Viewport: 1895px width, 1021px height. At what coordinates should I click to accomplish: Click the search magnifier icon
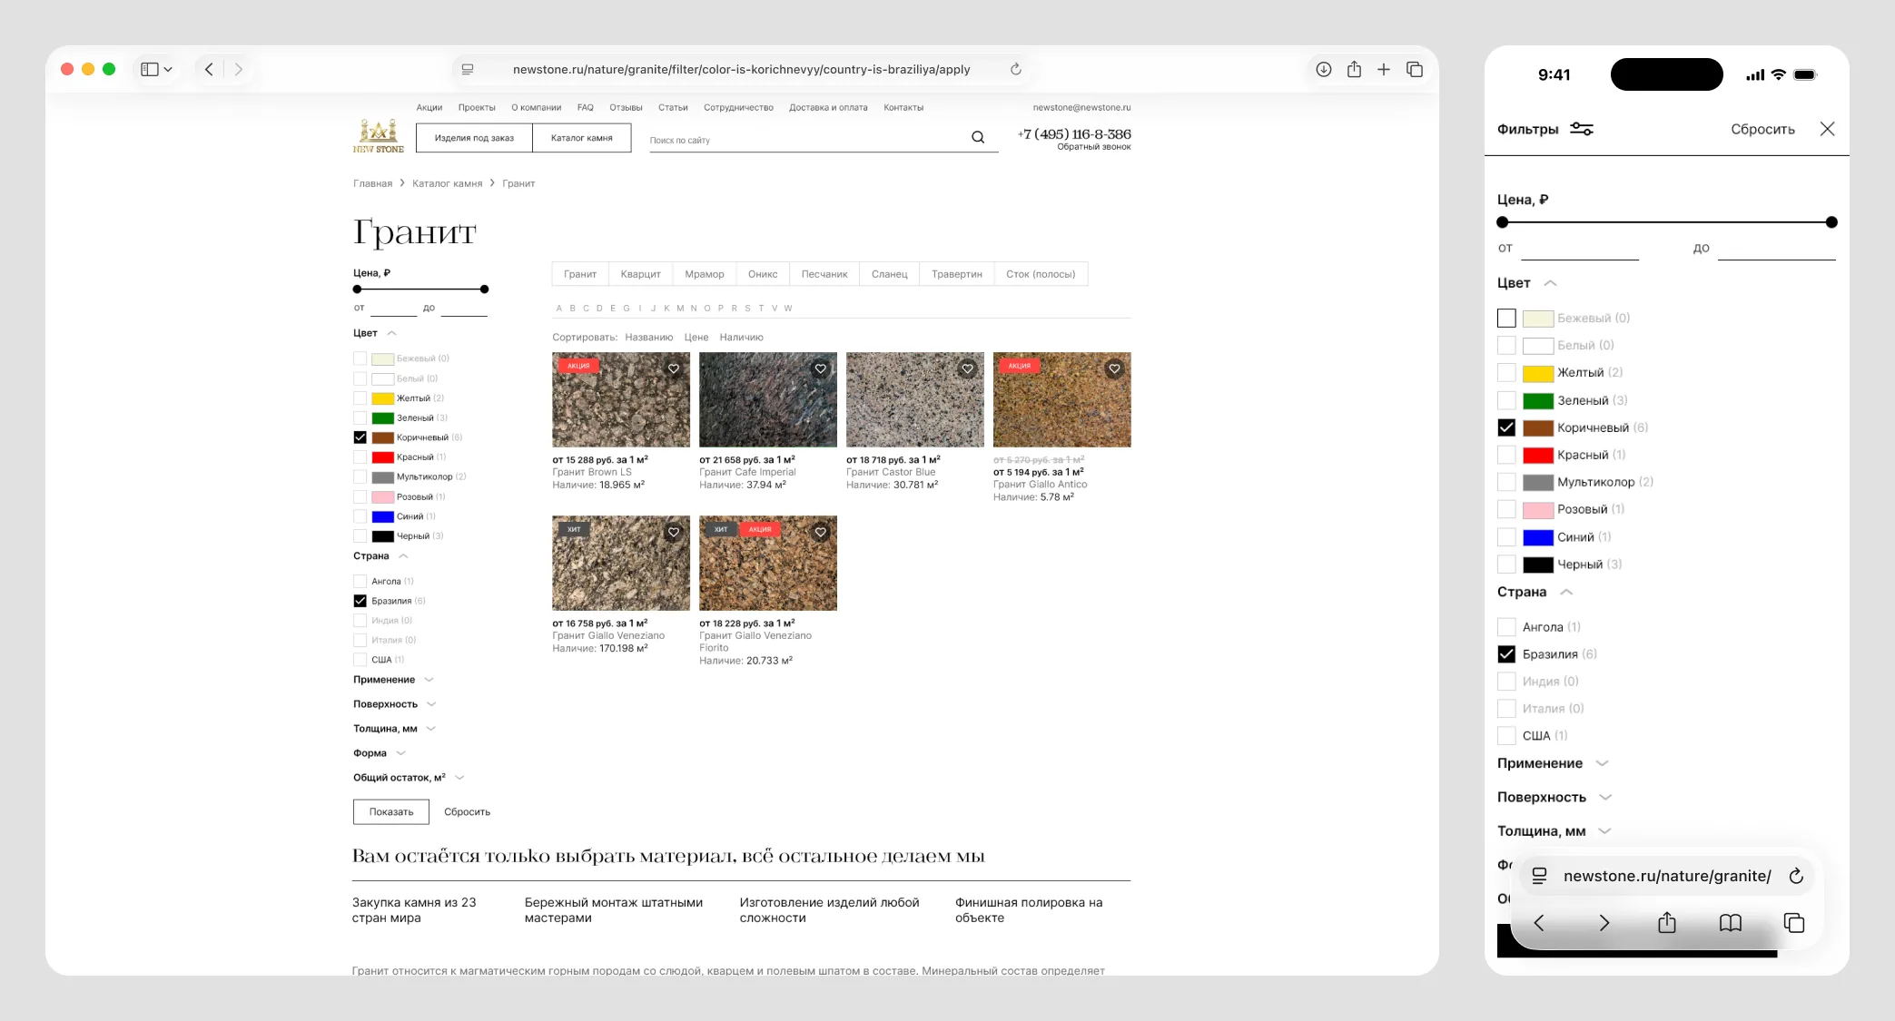[x=977, y=138]
